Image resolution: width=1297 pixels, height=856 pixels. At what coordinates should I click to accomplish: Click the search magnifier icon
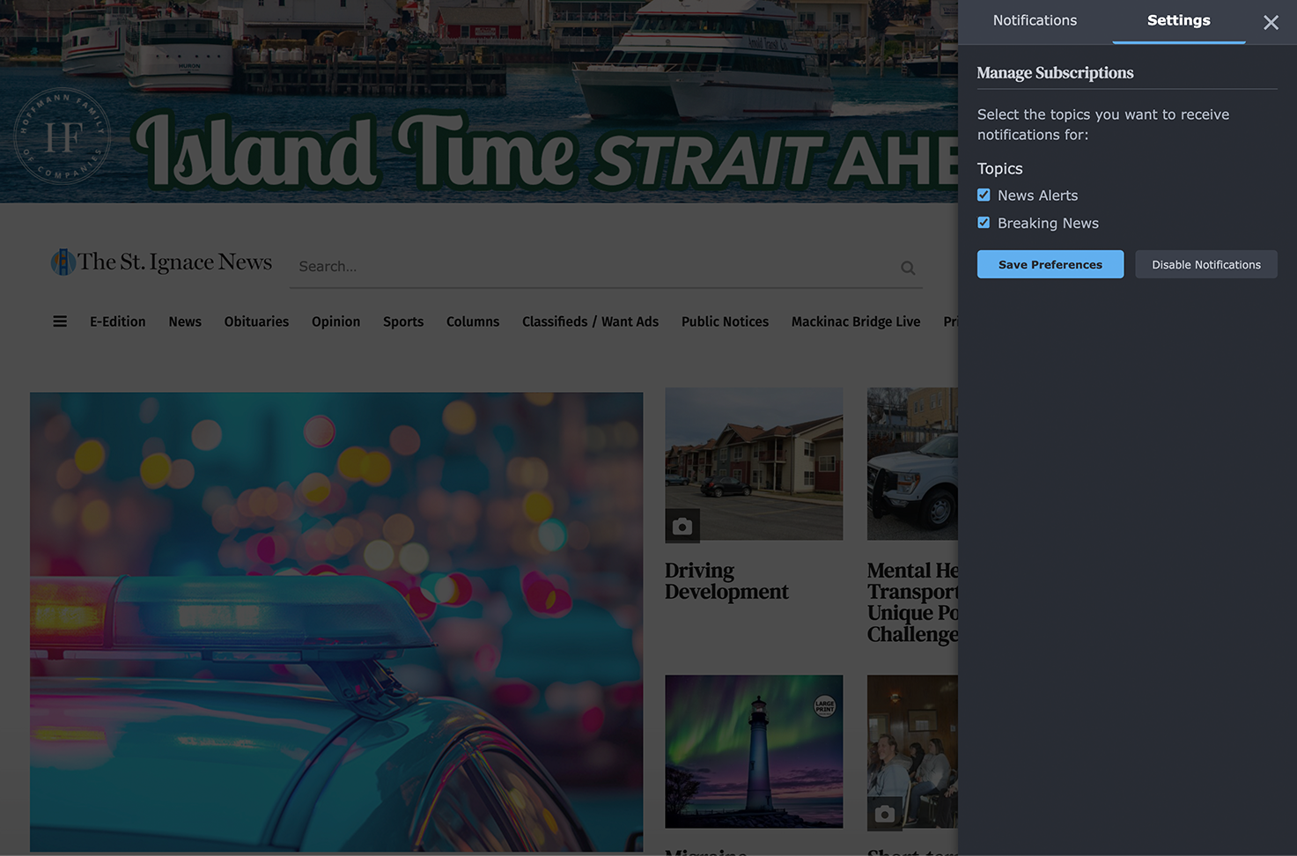tap(908, 268)
